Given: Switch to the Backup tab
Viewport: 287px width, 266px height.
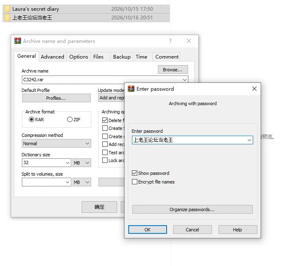Looking at the screenshot, I should pyautogui.click(x=122, y=57).
